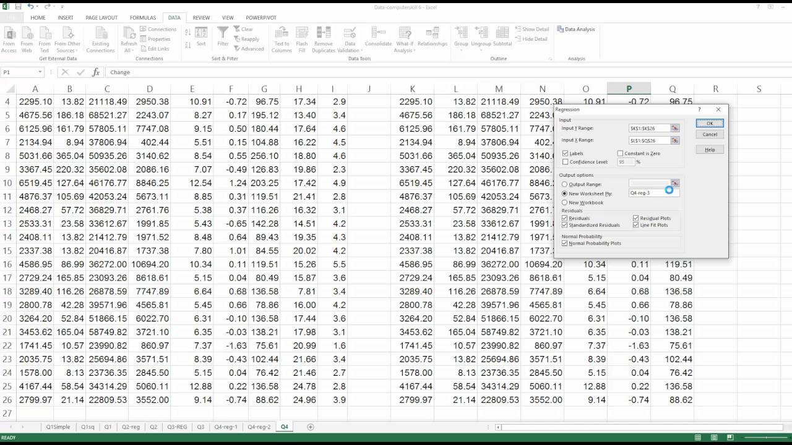Open the Outline dialog launcher
Image resolution: width=792 pixels, height=445 pixels.
coord(550,59)
